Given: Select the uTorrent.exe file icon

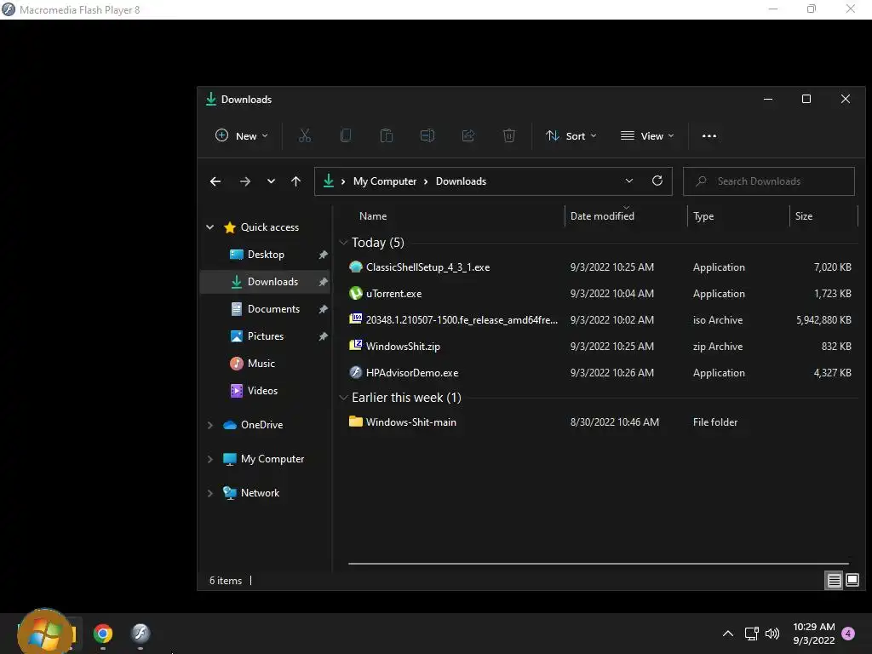Looking at the screenshot, I should [356, 293].
